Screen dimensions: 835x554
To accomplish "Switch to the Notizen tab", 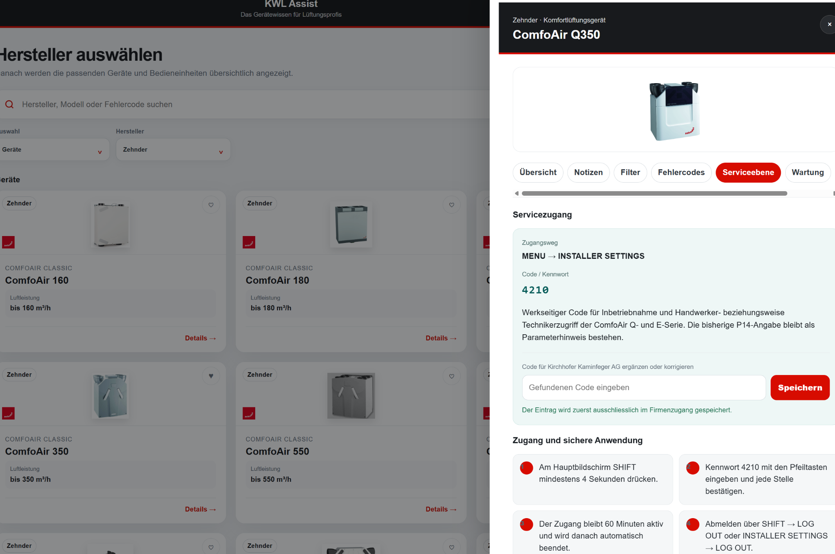I will [x=588, y=172].
